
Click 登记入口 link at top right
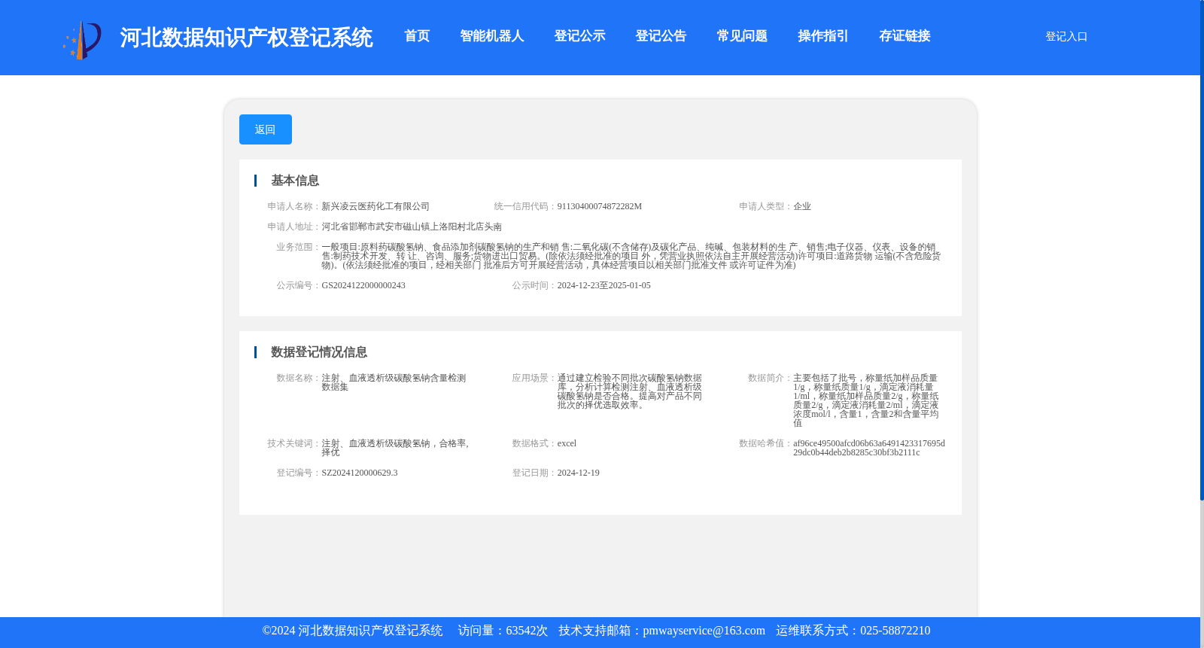(1066, 36)
